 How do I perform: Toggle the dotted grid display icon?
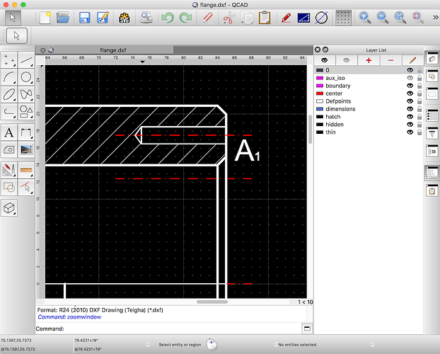(x=344, y=18)
